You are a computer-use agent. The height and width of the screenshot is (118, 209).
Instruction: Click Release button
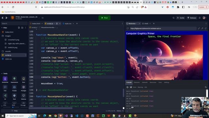pyautogui.click(x=192, y=18)
